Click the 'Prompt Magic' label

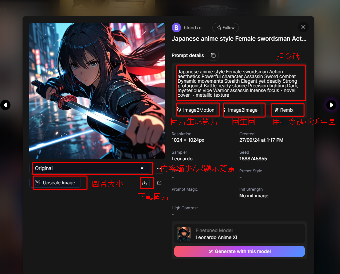(x=185, y=189)
